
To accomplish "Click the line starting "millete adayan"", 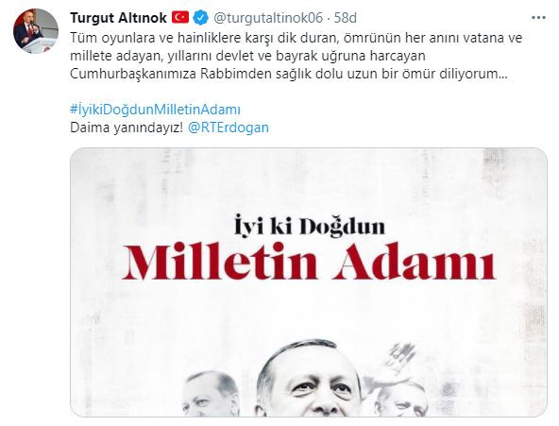I will tap(247, 56).
